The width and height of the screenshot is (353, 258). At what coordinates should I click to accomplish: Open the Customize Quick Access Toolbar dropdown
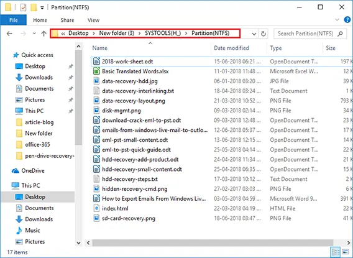[x=42, y=7]
